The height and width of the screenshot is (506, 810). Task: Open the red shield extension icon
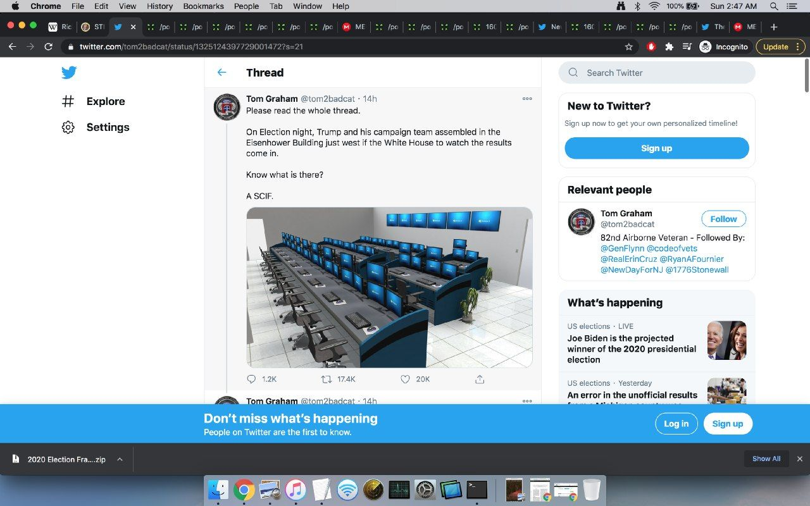click(x=651, y=46)
